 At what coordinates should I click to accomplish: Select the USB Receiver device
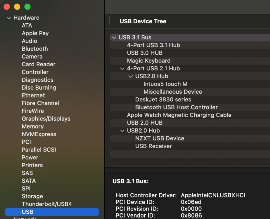(x=190, y=146)
